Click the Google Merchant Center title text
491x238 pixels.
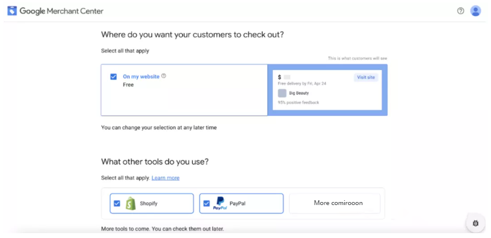[x=61, y=11]
